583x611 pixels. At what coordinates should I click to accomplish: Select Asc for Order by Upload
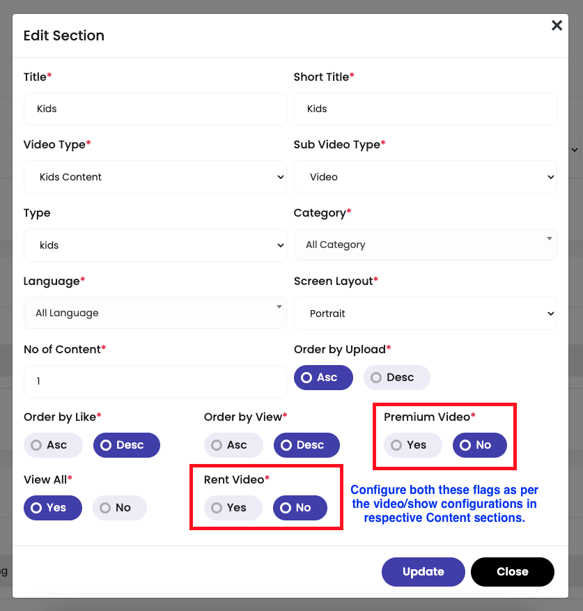[323, 378]
